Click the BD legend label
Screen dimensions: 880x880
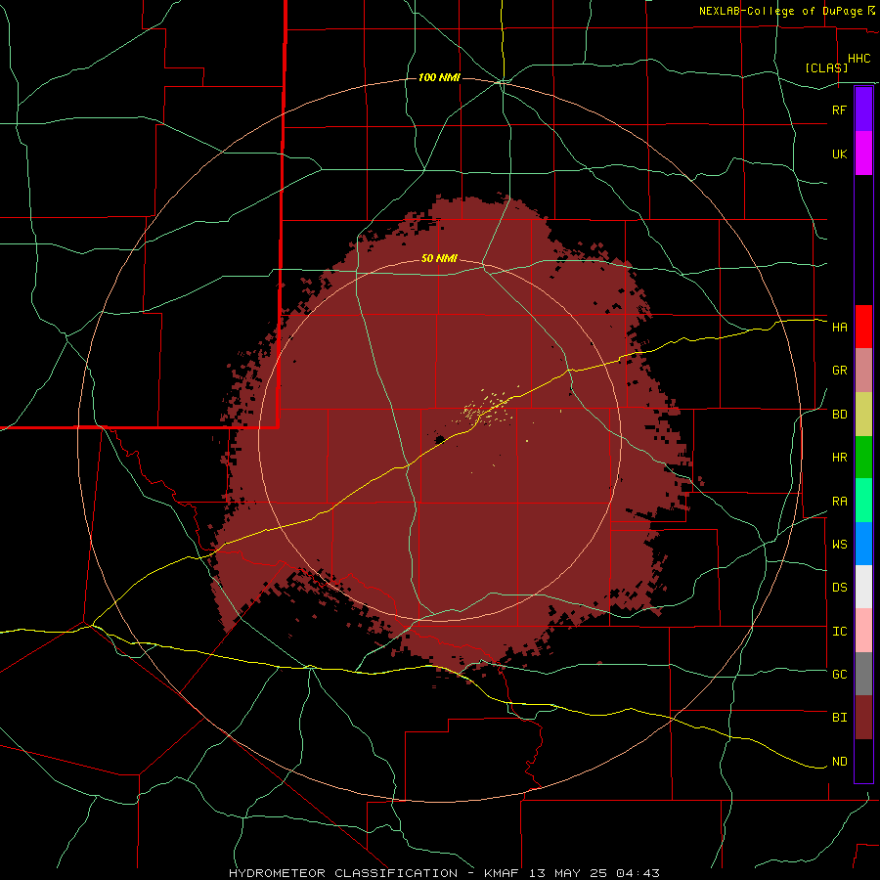click(x=839, y=415)
